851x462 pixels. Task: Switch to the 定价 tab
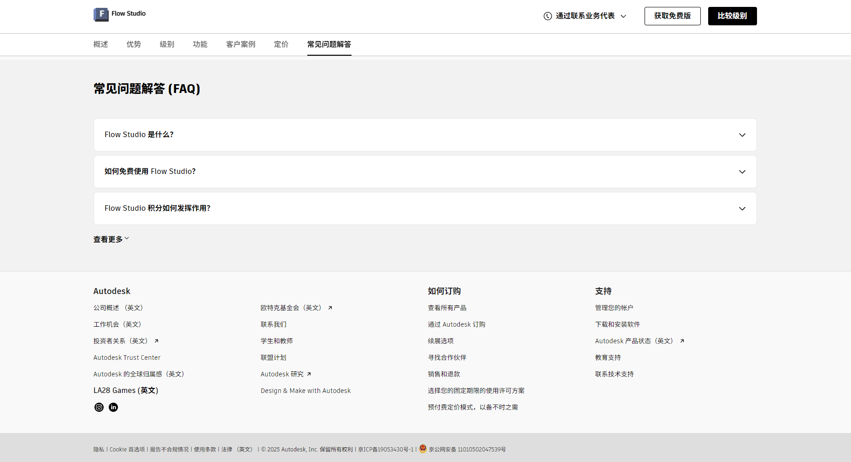[x=281, y=45]
